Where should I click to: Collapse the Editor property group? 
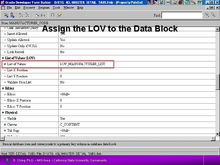click(x=3, y=88)
